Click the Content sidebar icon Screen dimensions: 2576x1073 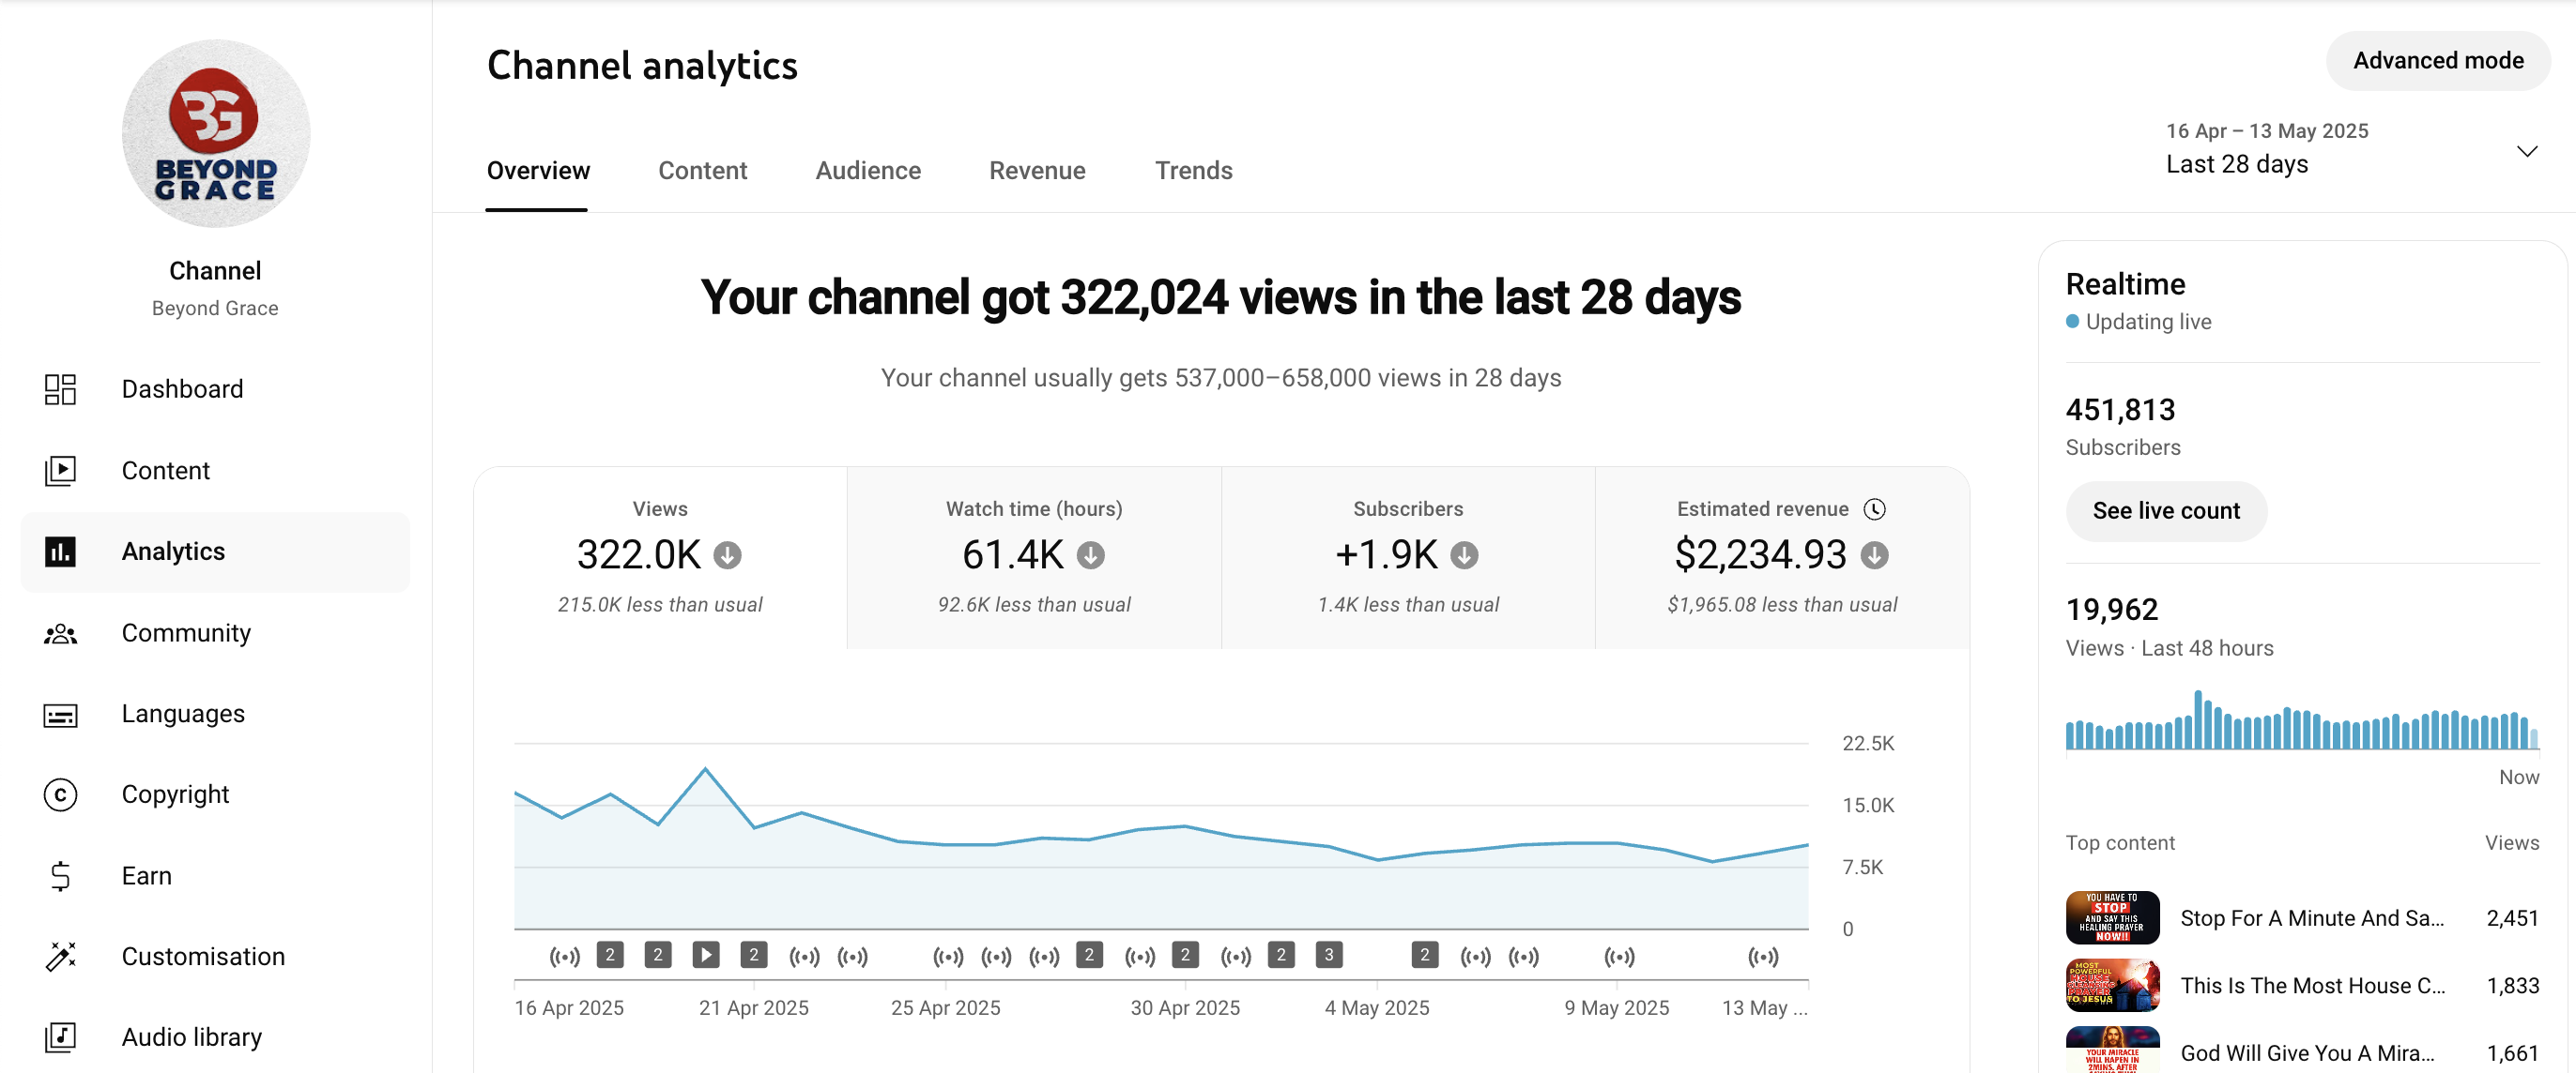coord(60,471)
